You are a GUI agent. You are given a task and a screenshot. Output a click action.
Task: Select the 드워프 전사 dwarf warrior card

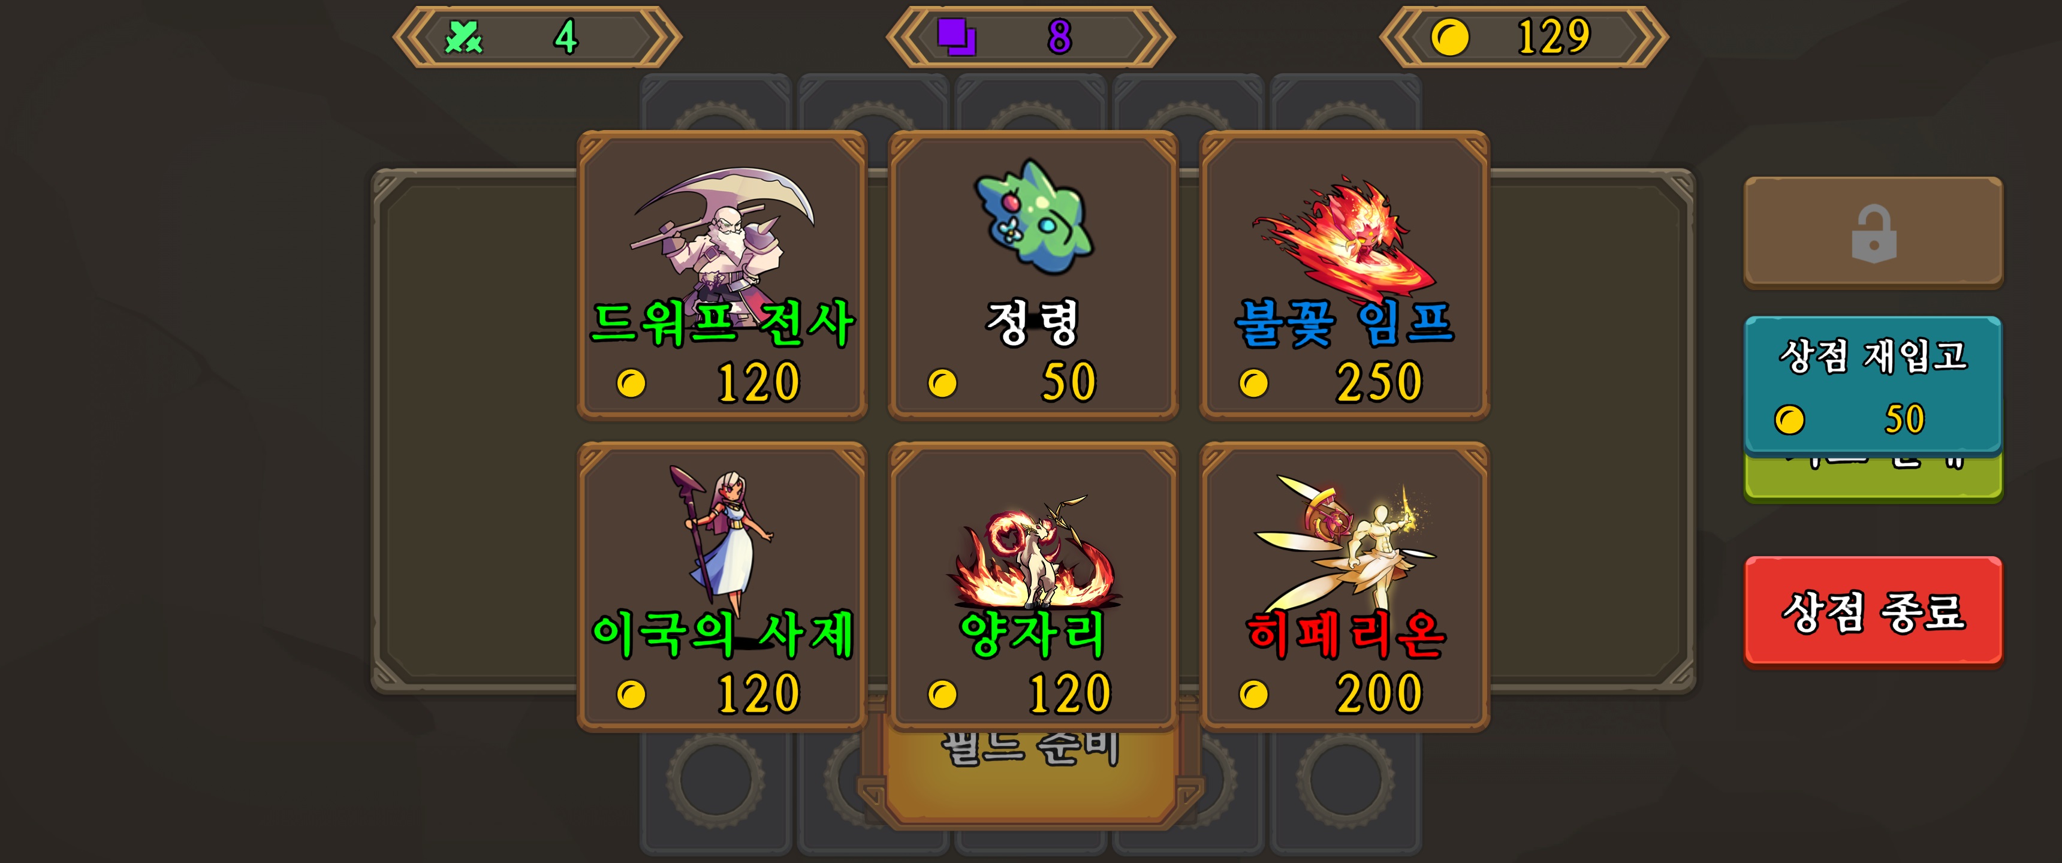pyautogui.click(x=722, y=276)
